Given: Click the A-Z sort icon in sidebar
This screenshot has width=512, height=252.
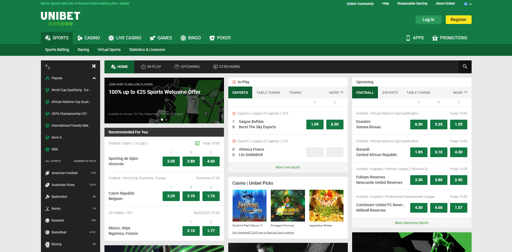Looking at the screenshot, I should tap(47, 67).
